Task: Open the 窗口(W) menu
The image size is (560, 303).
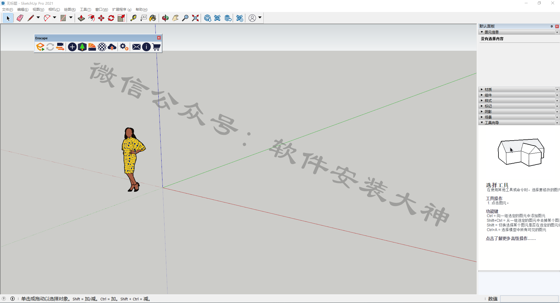Action: click(101, 10)
